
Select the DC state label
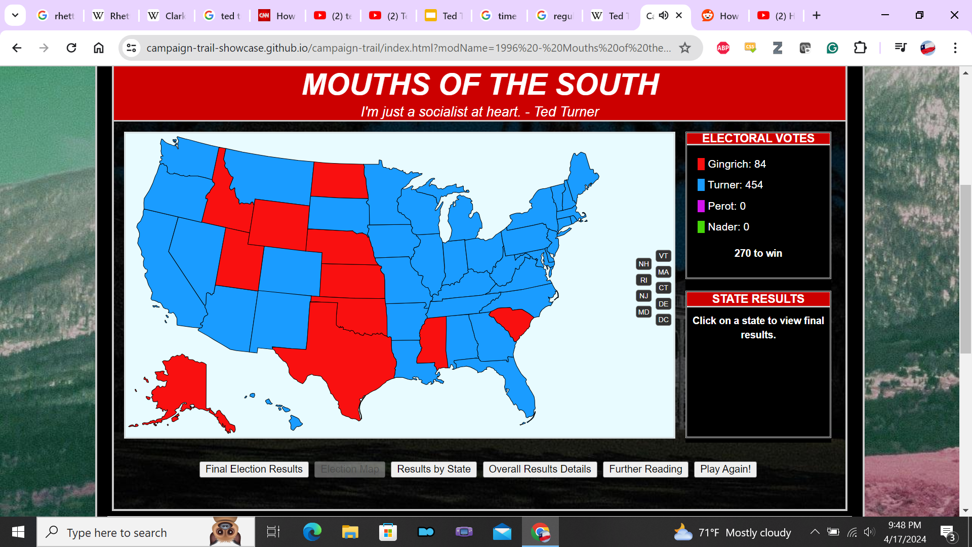(663, 320)
